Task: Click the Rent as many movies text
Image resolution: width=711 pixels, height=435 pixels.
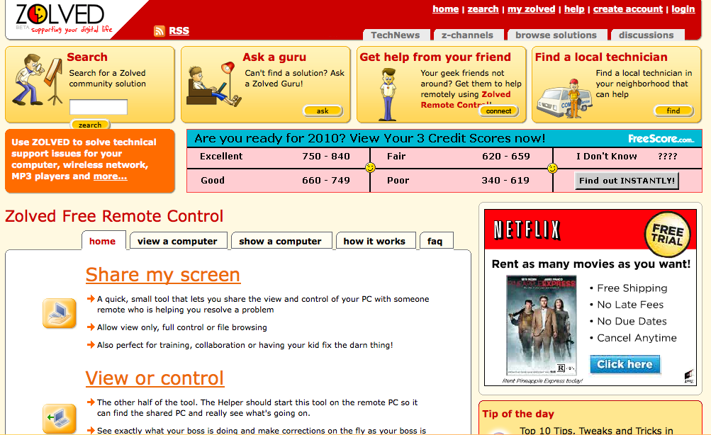Action: (x=591, y=264)
